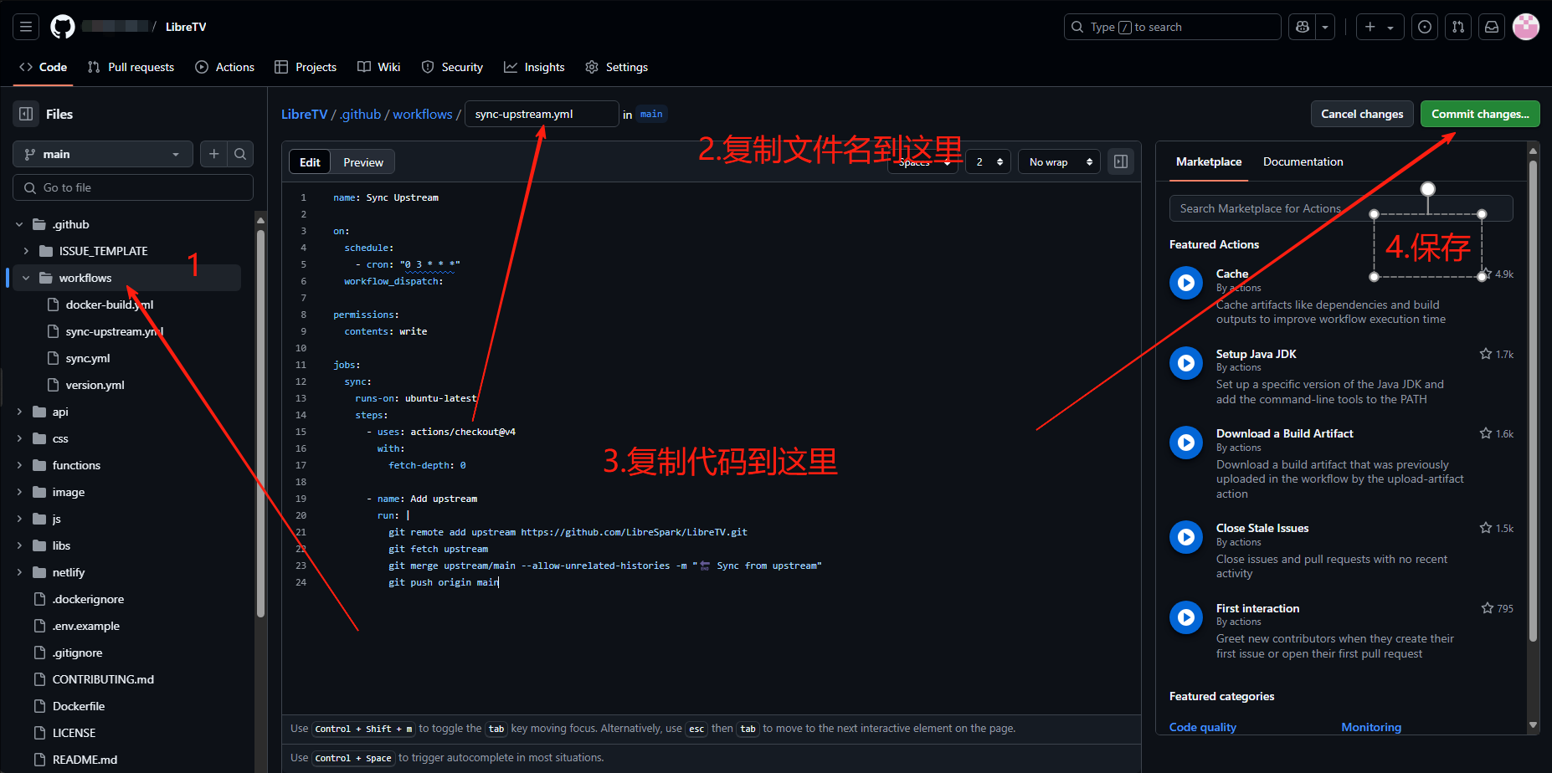Open the Download a Build Artifact action

point(1285,433)
